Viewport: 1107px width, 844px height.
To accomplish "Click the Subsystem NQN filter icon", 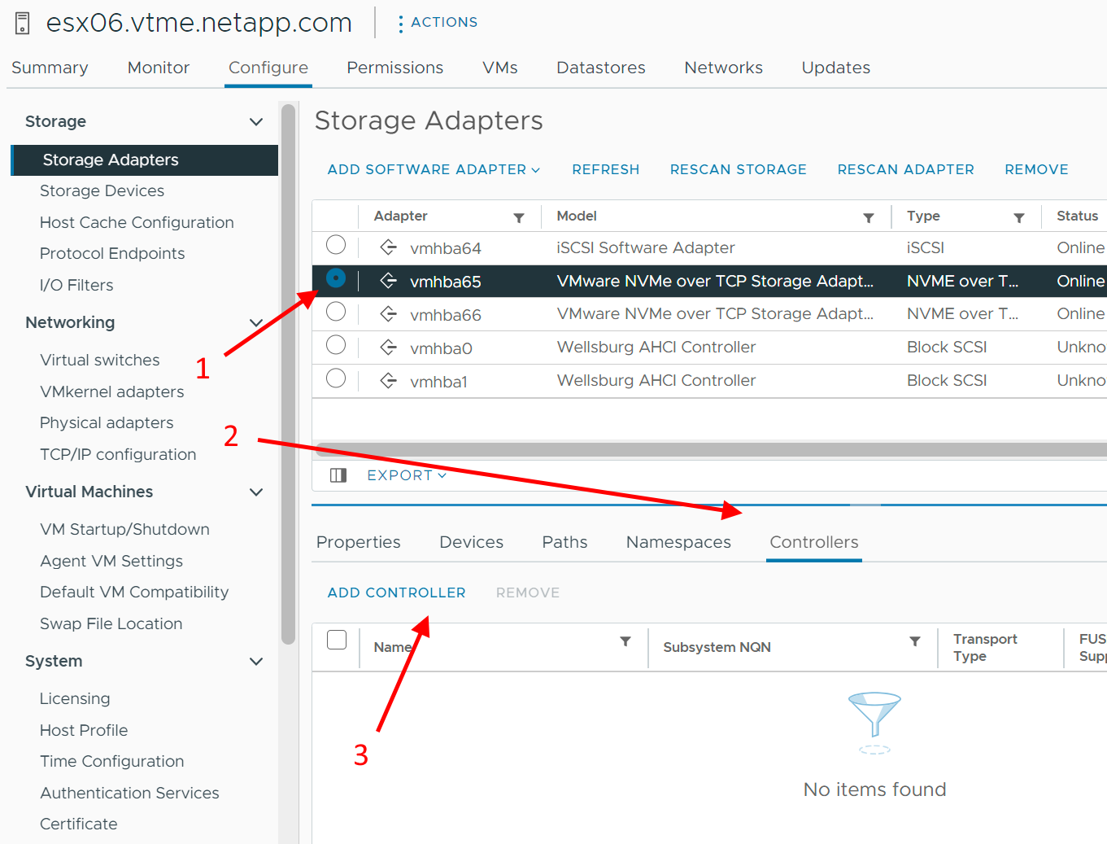I will coord(915,641).
